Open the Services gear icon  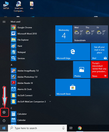coord(13,58)
